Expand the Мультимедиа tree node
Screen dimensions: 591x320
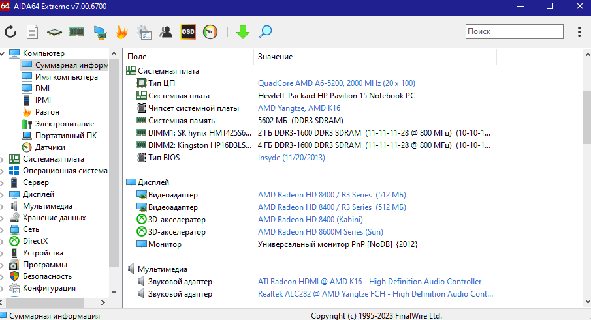(2, 206)
